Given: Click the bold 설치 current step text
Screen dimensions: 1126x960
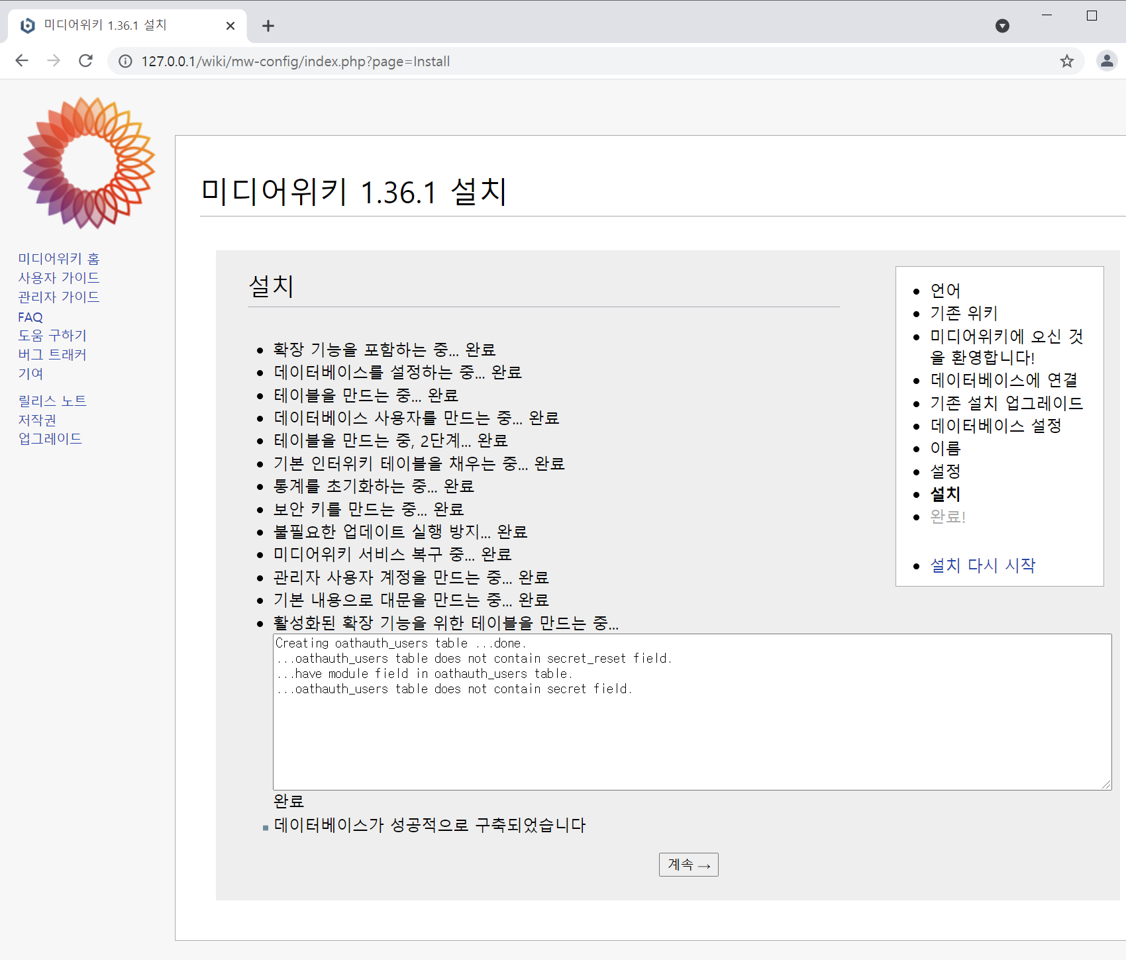Looking at the screenshot, I should (x=945, y=493).
